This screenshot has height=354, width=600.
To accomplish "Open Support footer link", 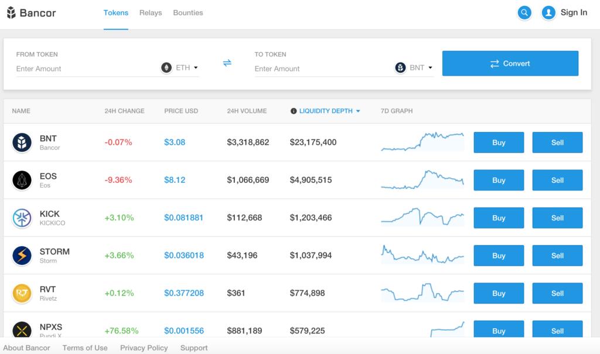I will 194,348.
